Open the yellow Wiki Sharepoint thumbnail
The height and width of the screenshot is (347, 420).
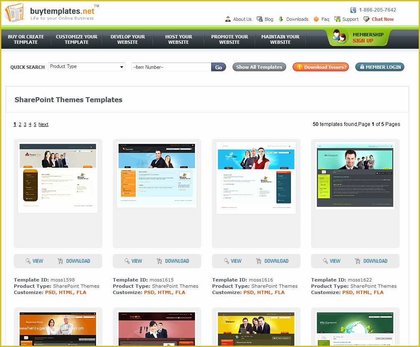coord(256,329)
